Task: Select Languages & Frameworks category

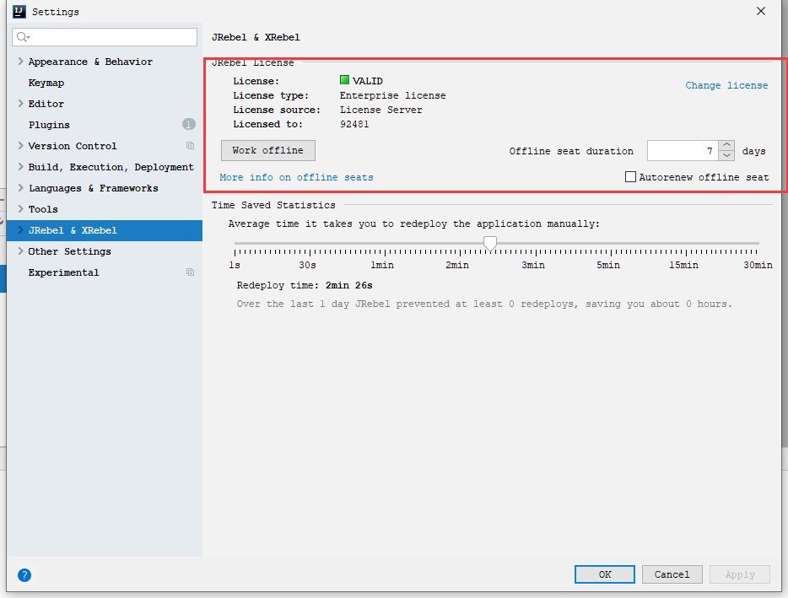Action: click(x=94, y=188)
